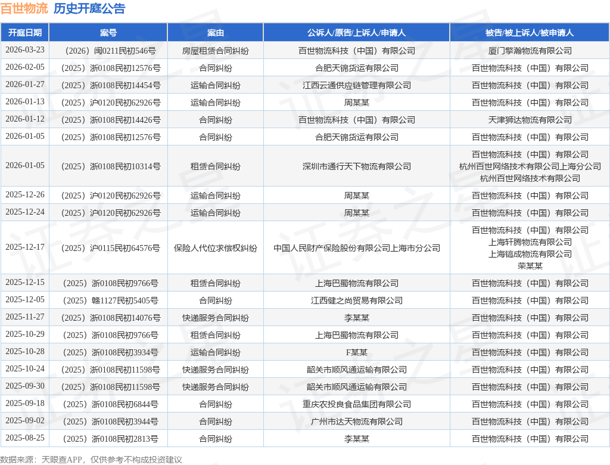Select case number (2025)浙0108民初3944号

110,421
